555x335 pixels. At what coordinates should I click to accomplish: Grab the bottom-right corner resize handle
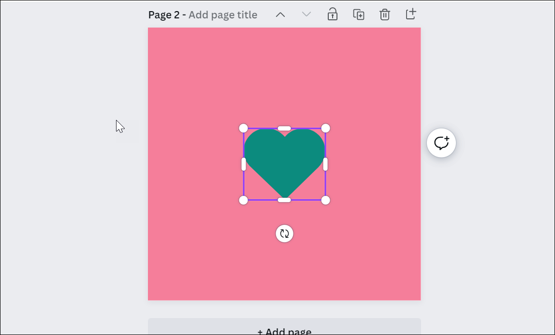[x=326, y=200]
